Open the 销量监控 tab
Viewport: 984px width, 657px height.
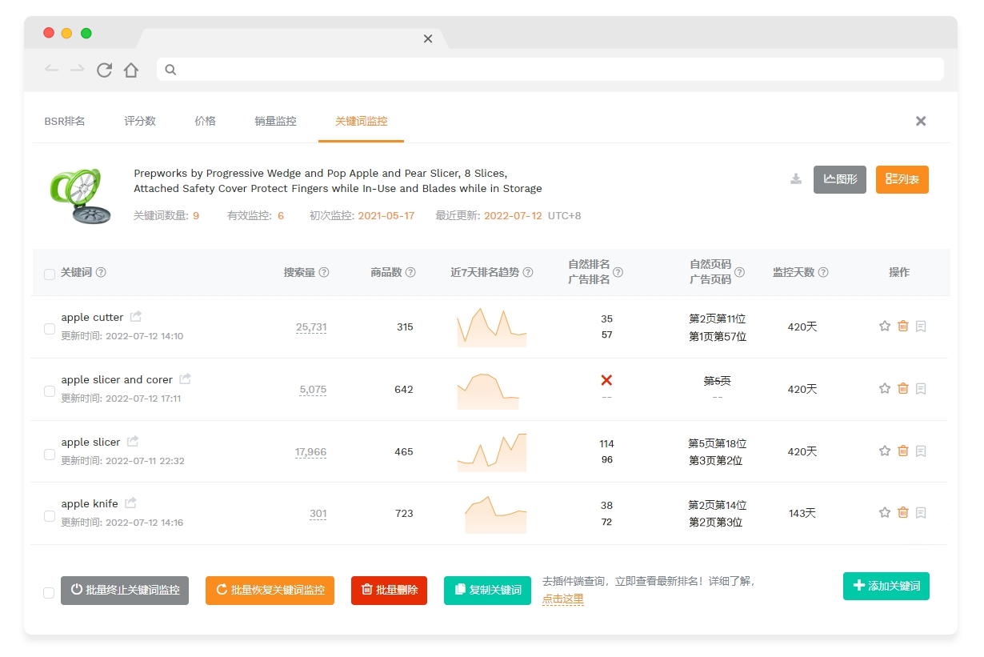click(275, 122)
